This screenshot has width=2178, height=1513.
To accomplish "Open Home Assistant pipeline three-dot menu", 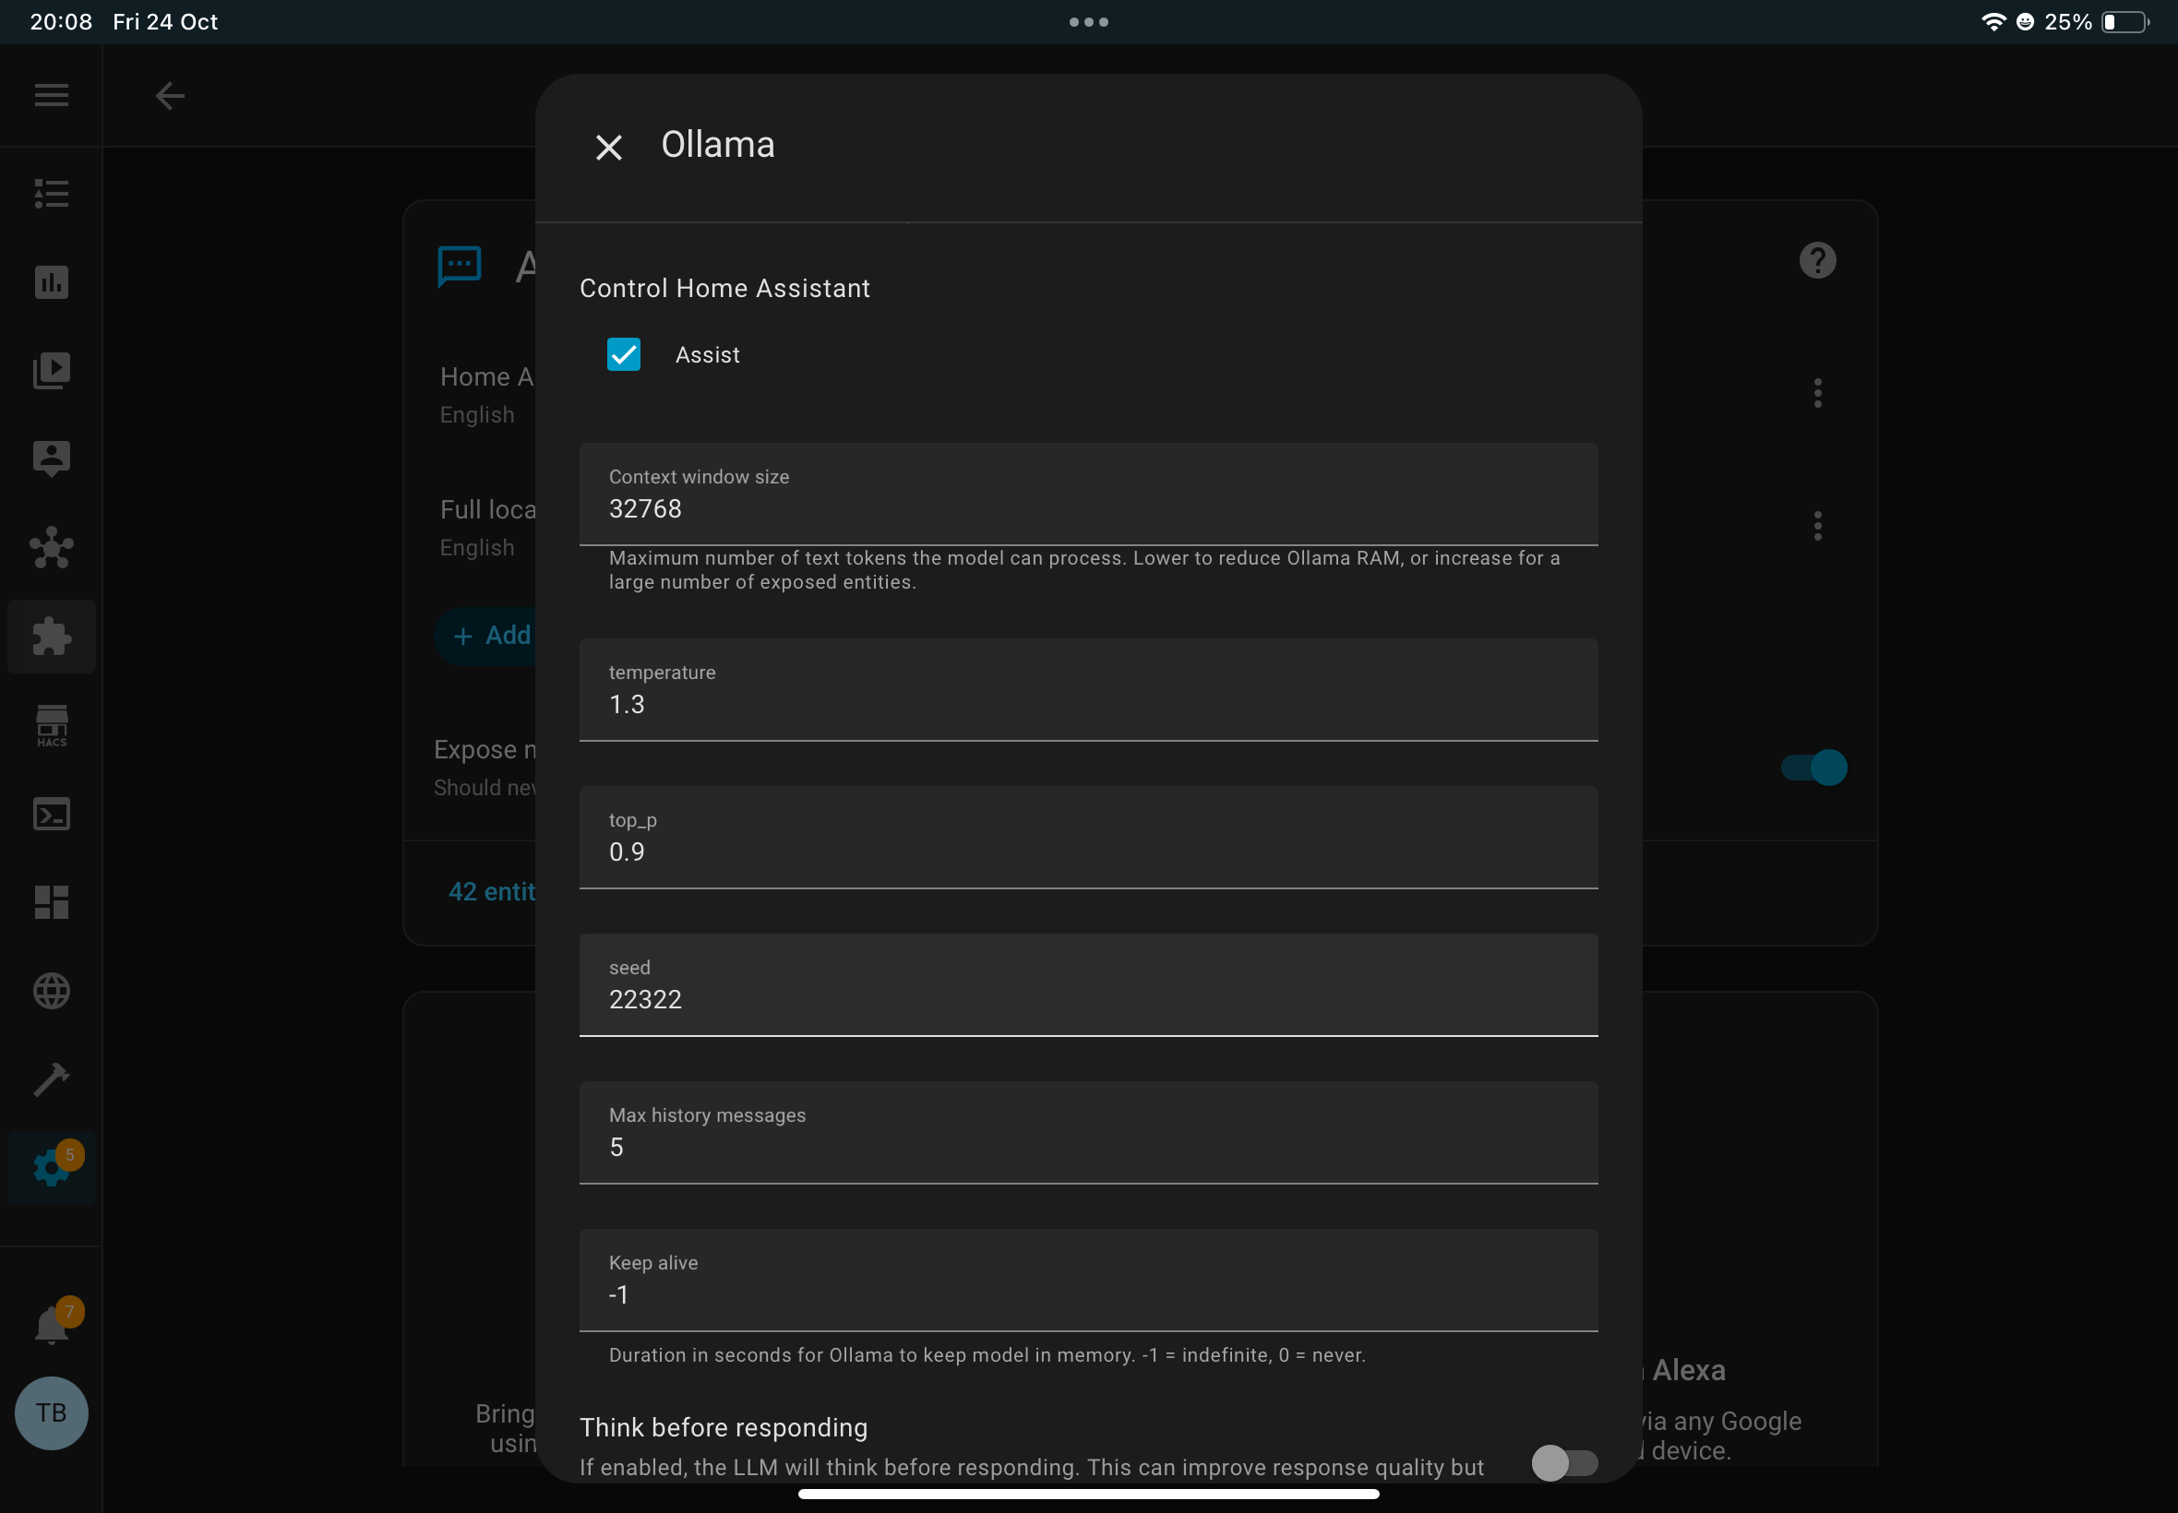I will pos(1817,392).
